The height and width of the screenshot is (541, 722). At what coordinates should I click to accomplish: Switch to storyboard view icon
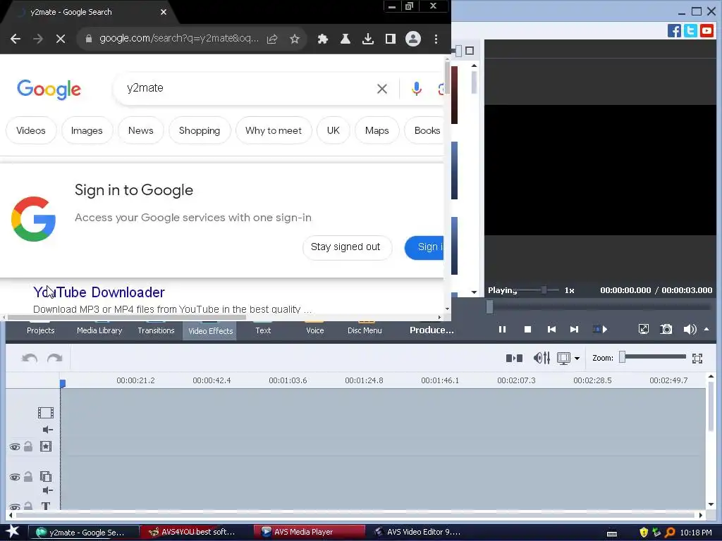(x=514, y=358)
